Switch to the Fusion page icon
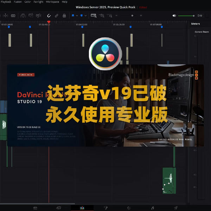 point(105,208)
